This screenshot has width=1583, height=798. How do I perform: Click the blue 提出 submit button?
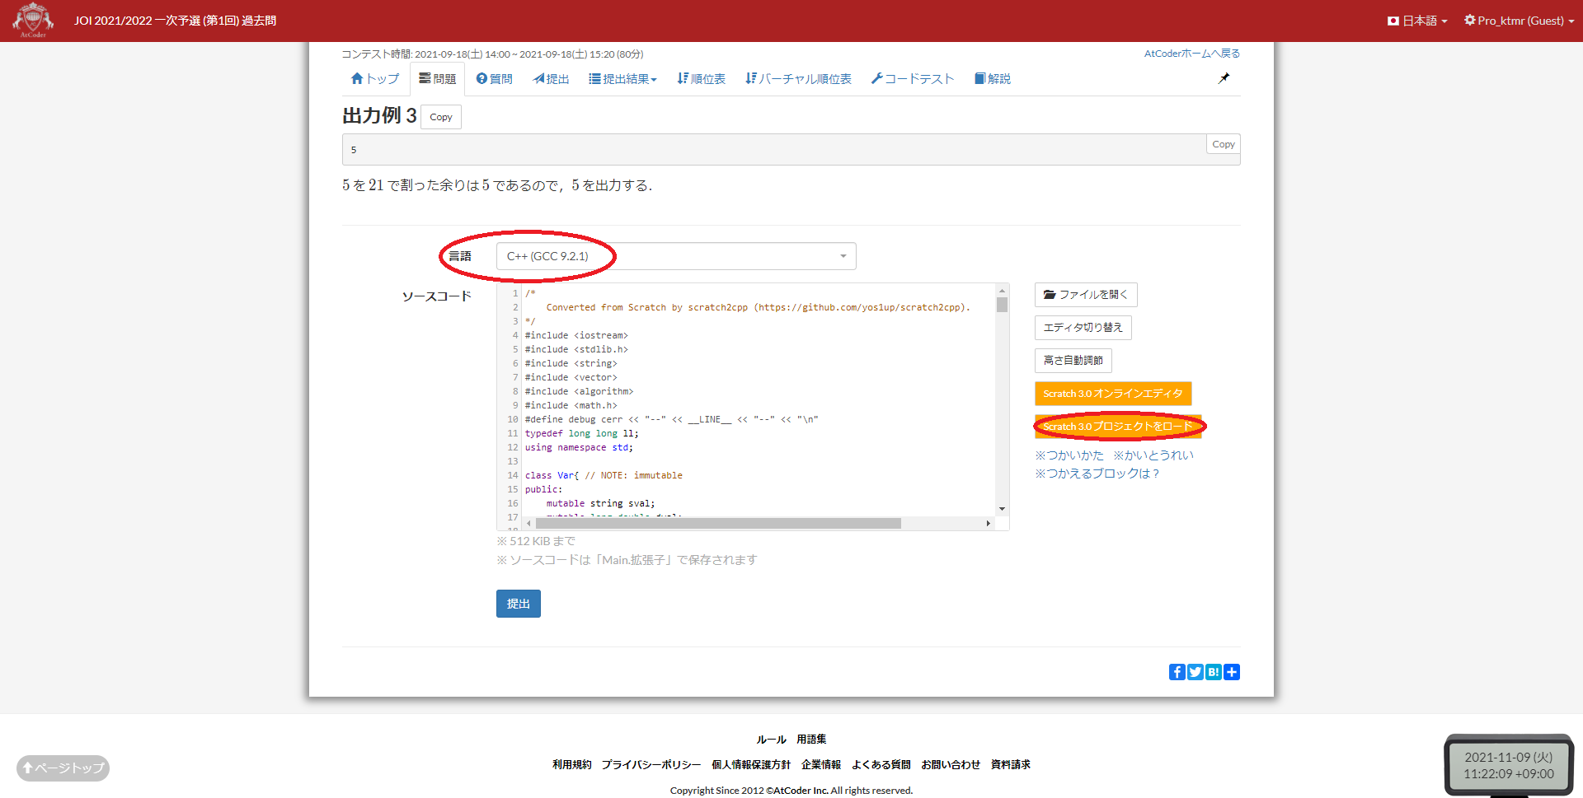[518, 604]
